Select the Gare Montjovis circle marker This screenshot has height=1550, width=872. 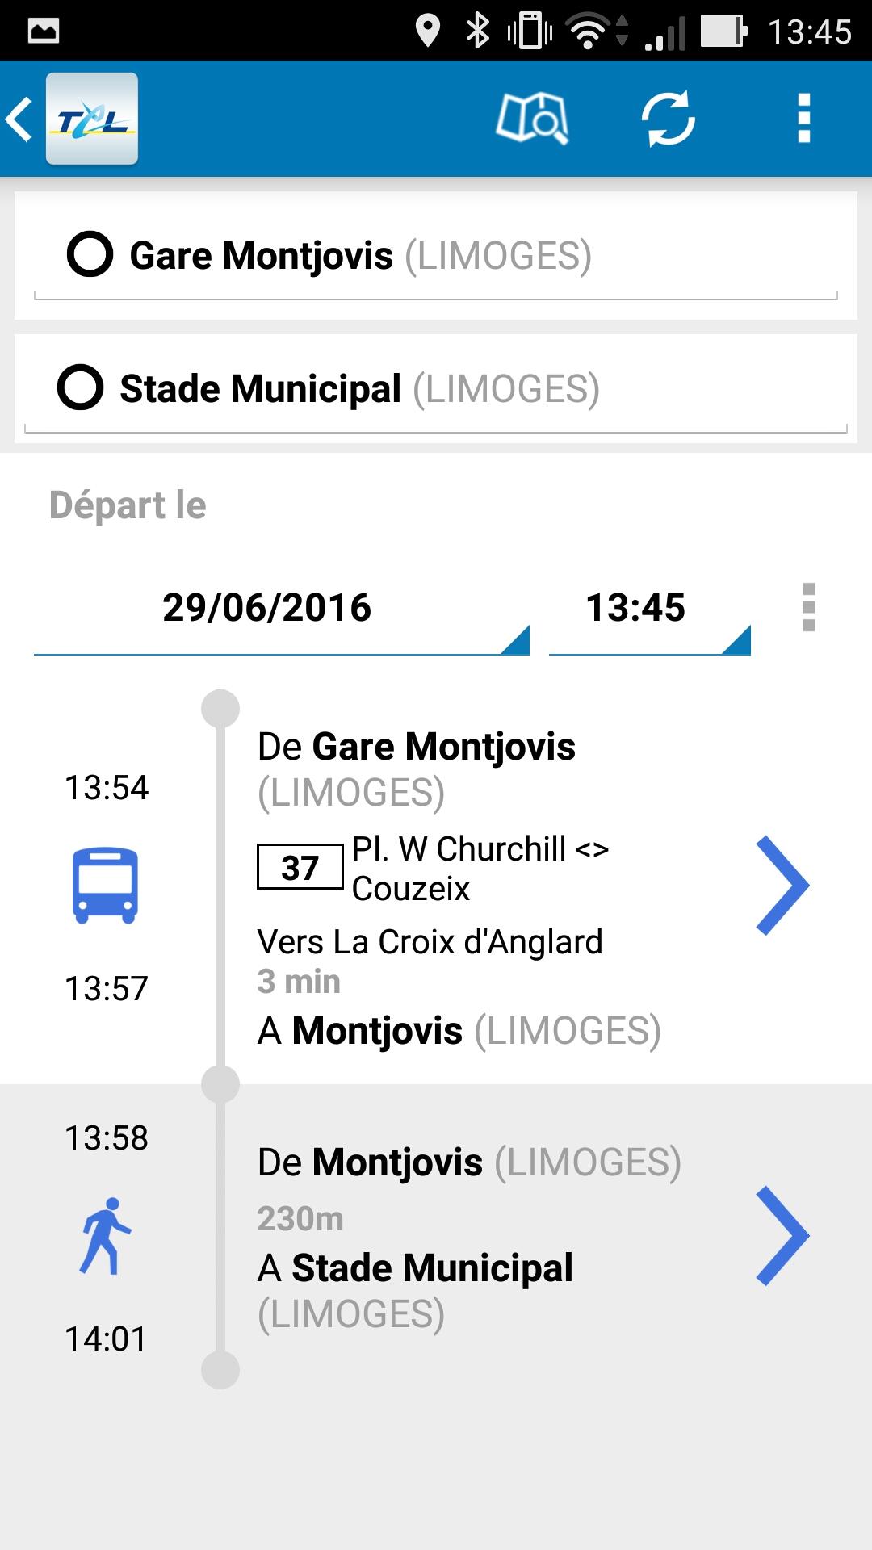point(90,255)
